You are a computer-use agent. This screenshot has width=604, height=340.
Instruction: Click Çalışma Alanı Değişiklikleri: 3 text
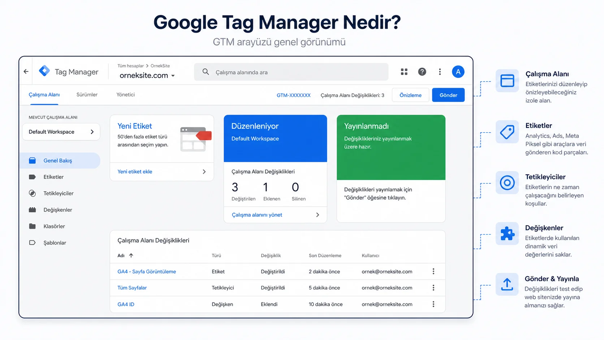point(352,95)
